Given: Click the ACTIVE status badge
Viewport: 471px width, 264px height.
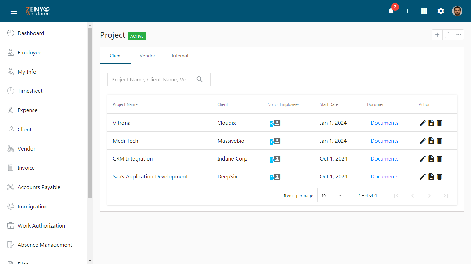Looking at the screenshot, I should (x=137, y=36).
